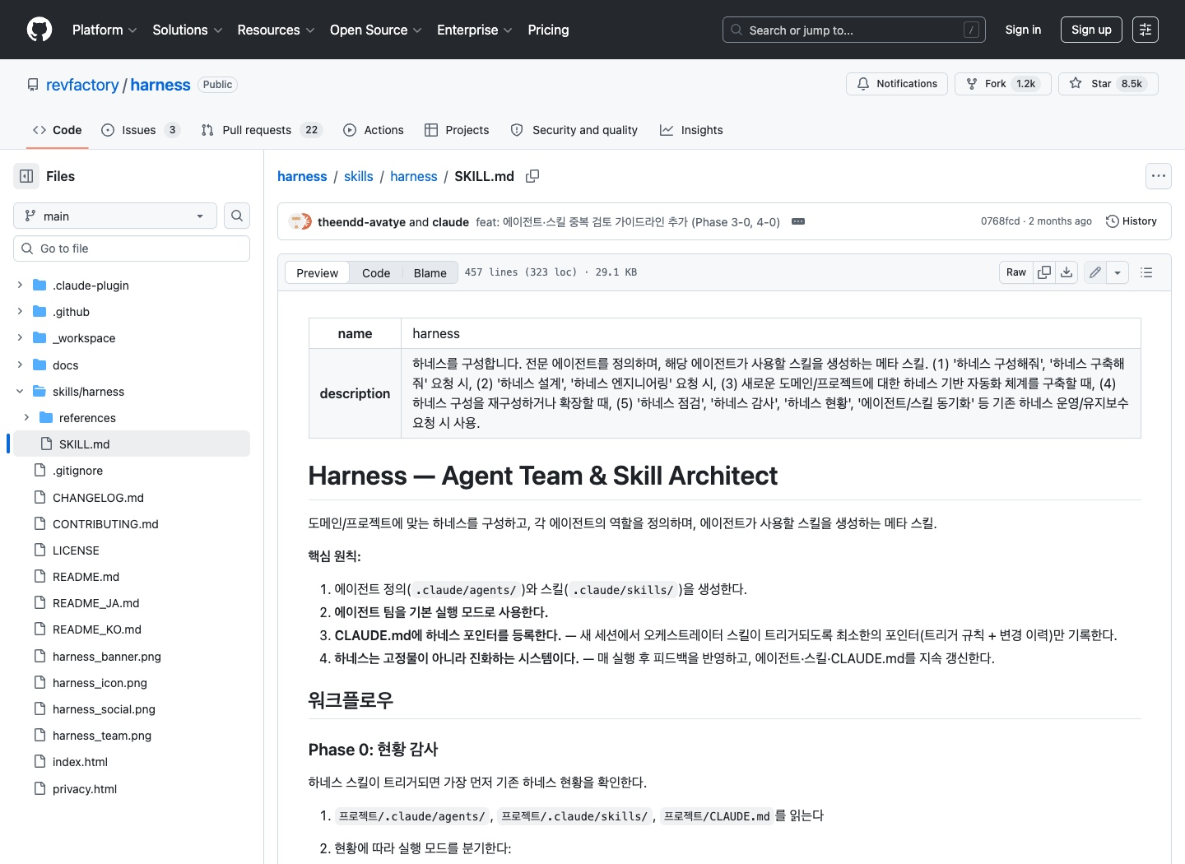Open the revfactory owner link
This screenshot has height=864, width=1185.
tap(82, 85)
